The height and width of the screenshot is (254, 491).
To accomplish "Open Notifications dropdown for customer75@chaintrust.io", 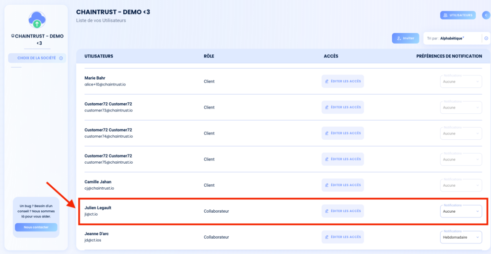I will pos(461,159).
